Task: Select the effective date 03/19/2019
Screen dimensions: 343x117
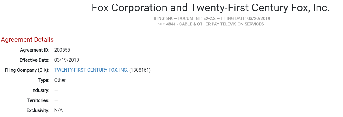Action: click(x=66, y=60)
